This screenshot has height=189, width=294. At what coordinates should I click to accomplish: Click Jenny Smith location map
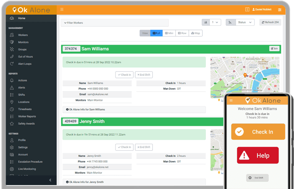tap(217, 150)
